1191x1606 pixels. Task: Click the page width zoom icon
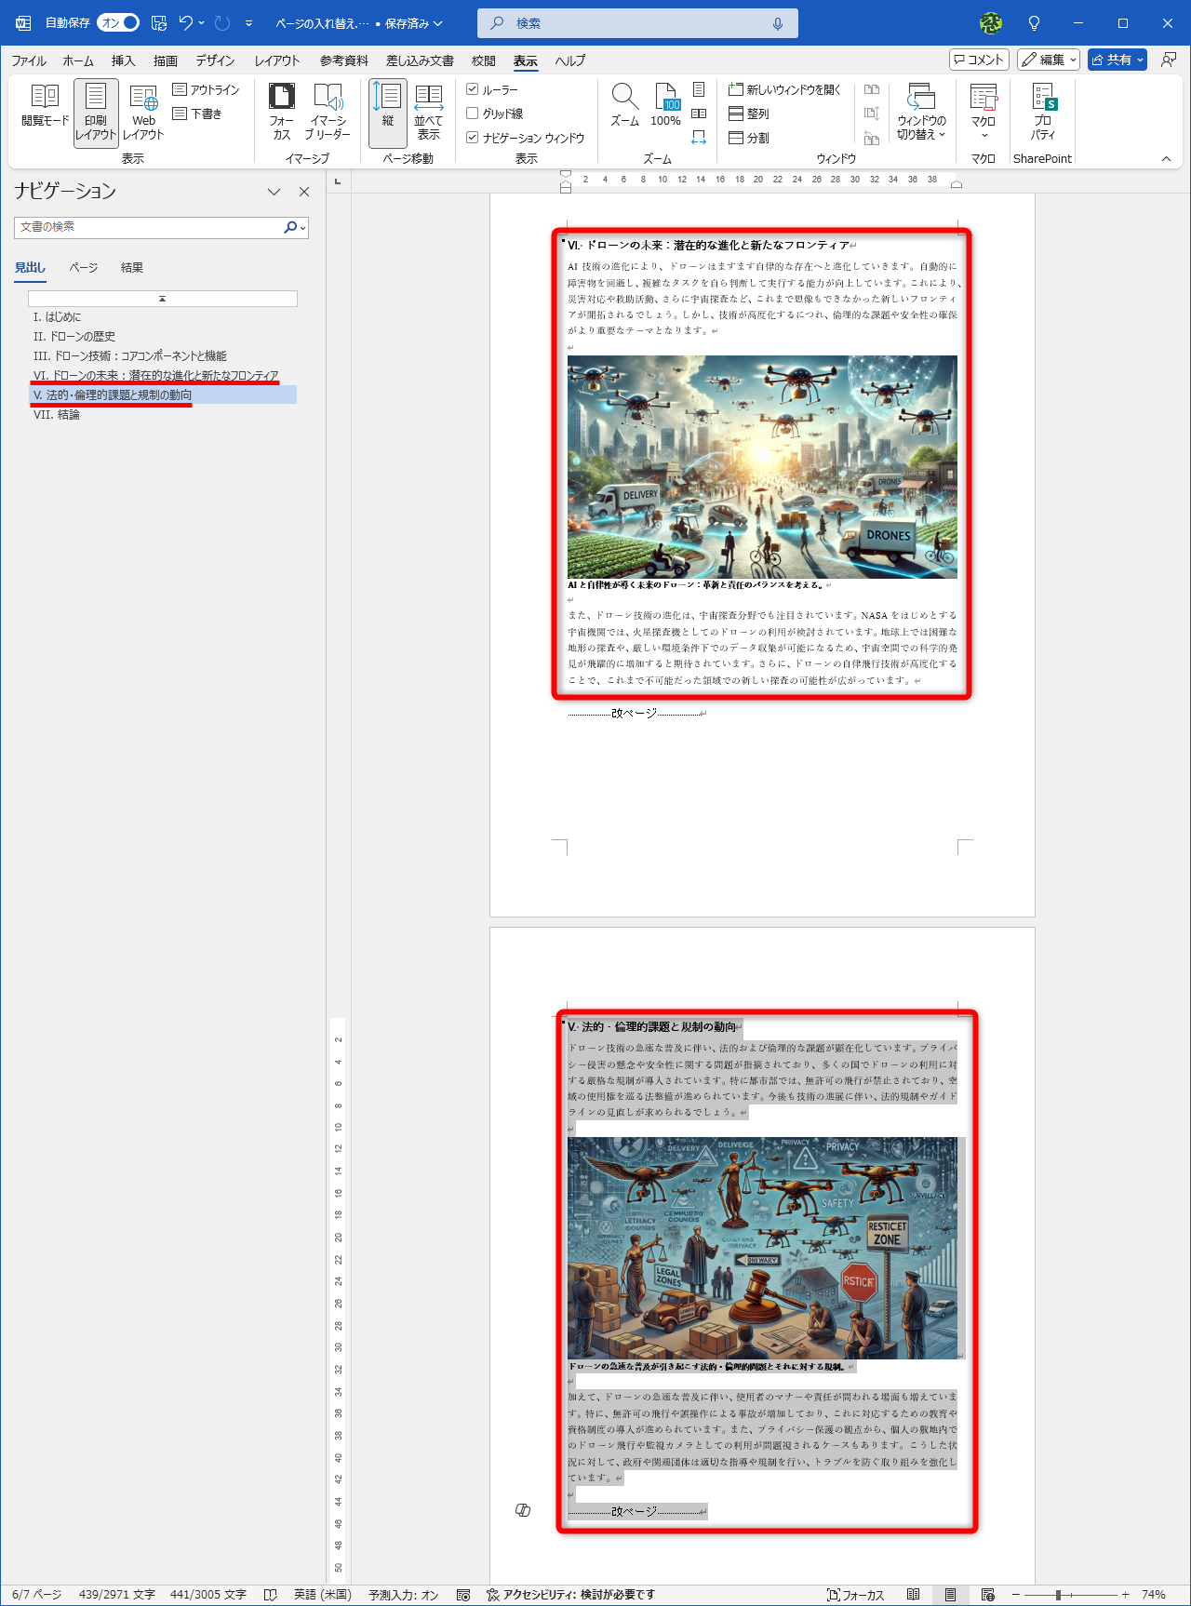point(699,138)
